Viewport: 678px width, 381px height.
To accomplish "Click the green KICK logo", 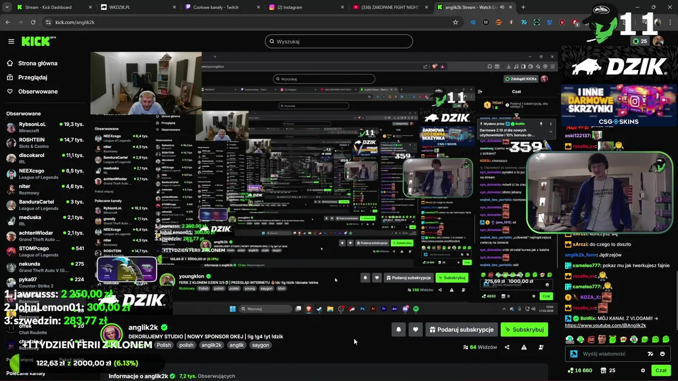I will 38,41.
